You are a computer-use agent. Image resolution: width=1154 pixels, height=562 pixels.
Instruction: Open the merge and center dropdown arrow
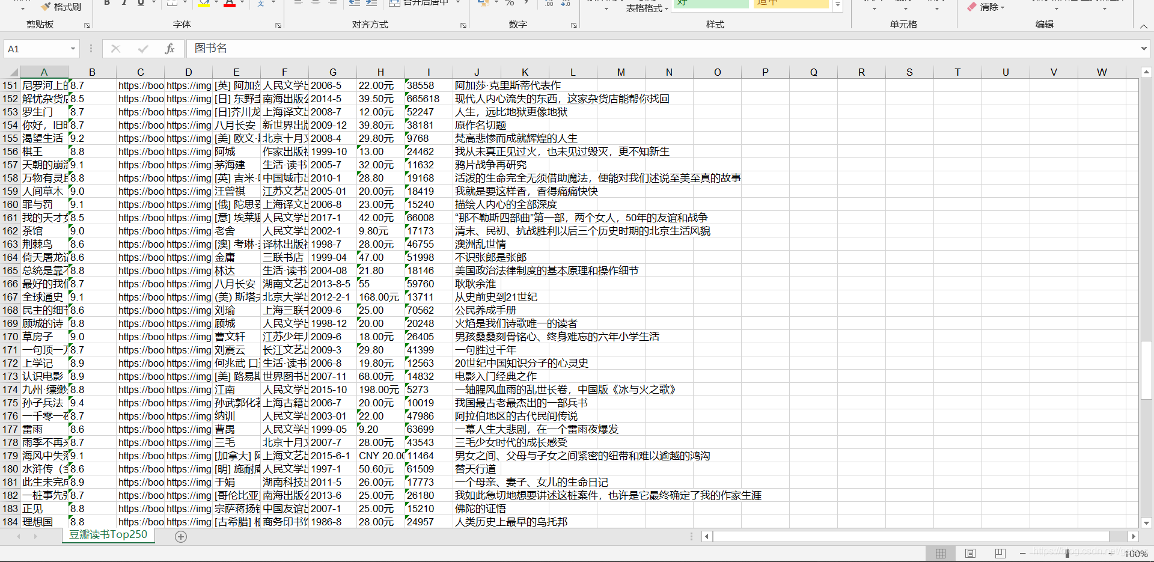[x=458, y=2]
